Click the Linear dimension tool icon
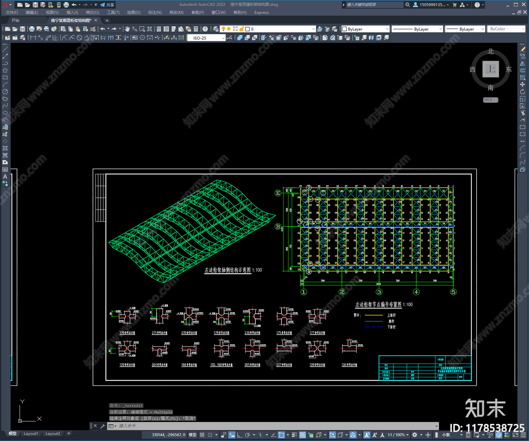 point(33,38)
